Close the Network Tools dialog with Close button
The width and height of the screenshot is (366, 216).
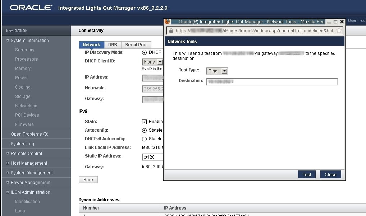point(330,174)
